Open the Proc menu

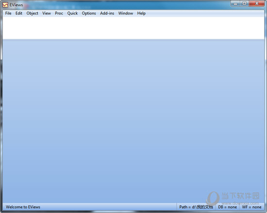click(x=59, y=13)
